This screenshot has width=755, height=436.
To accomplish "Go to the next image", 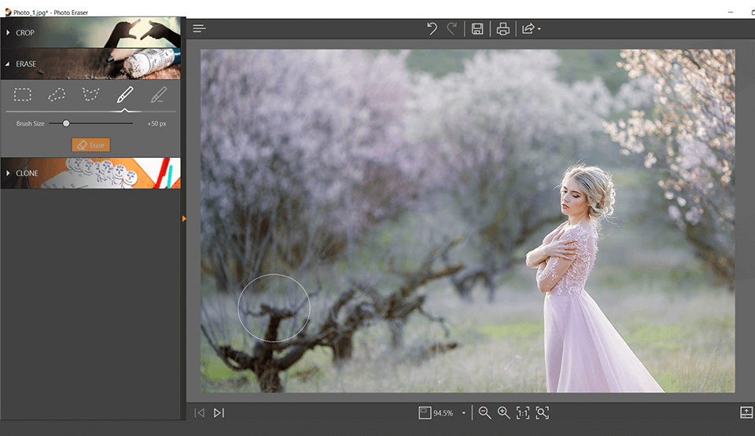I will coord(219,413).
